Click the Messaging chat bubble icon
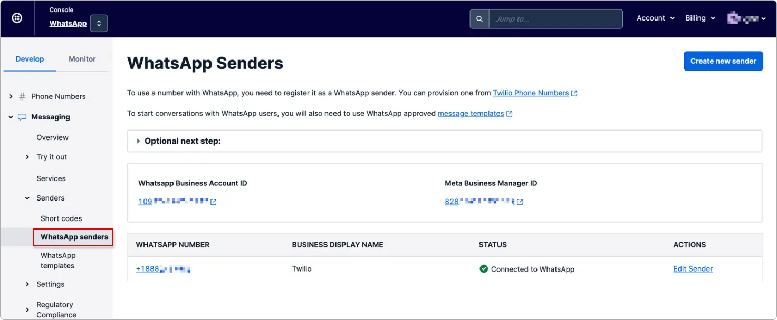777x320 pixels. tap(22, 117)
